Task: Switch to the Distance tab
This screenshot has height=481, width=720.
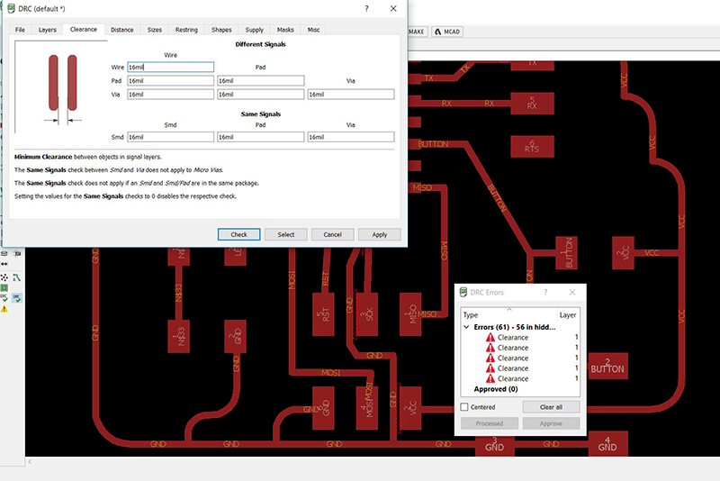Action: [x=122, y=30]
